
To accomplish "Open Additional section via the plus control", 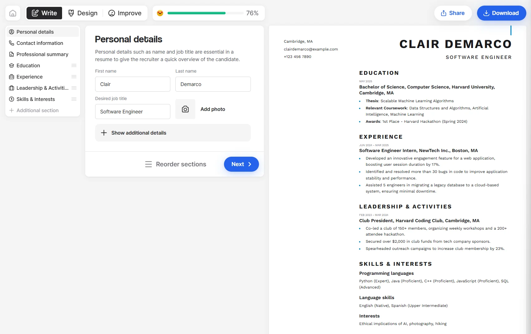I will click(11, 110).
